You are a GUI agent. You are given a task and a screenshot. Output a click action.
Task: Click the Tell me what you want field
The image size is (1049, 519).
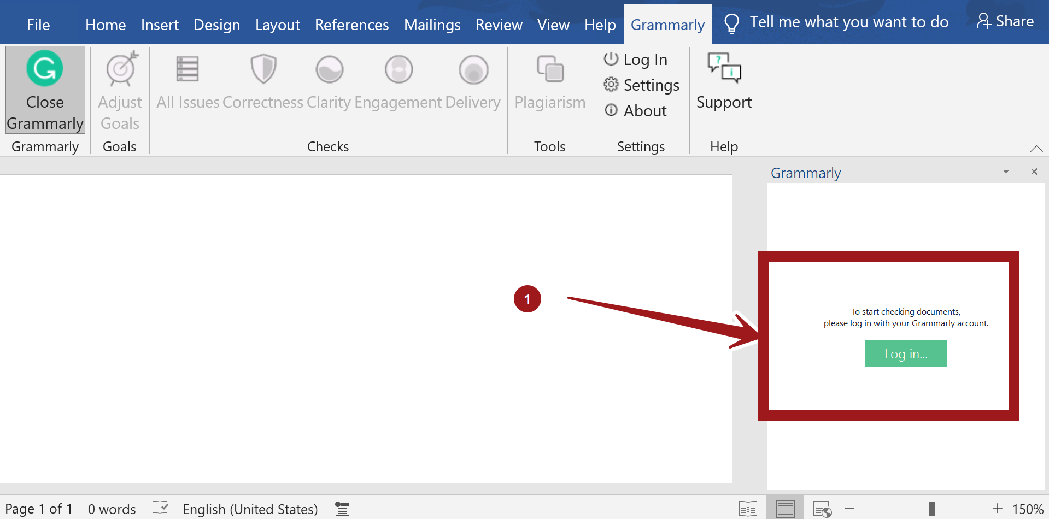click(x=849, y=22)
